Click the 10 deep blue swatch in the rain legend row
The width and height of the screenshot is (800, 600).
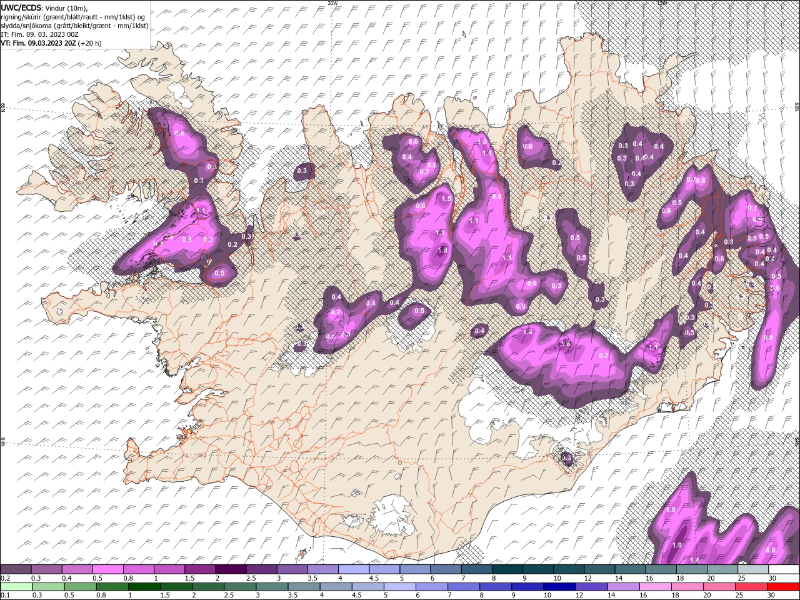559,587
